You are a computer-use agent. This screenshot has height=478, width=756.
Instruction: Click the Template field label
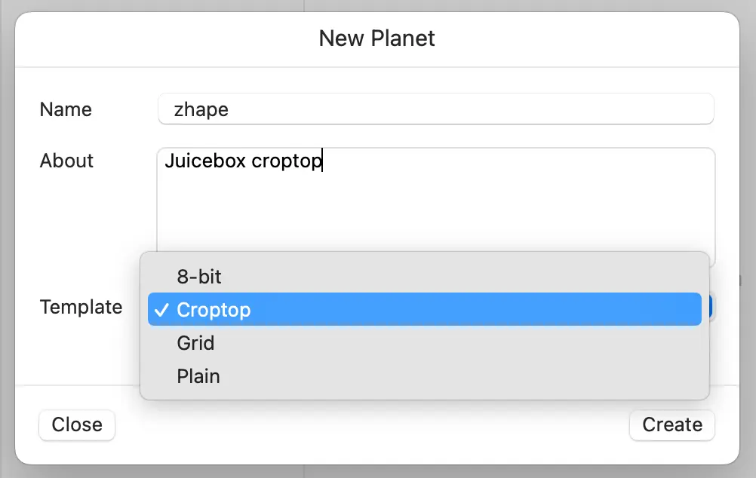tap(81, 308)
